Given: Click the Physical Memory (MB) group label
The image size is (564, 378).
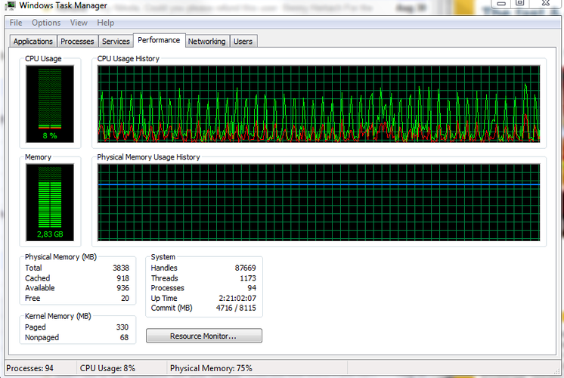Looking at the screenshot, I should coord(60,257).
